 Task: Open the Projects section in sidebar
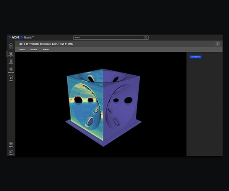pos(11,54)
